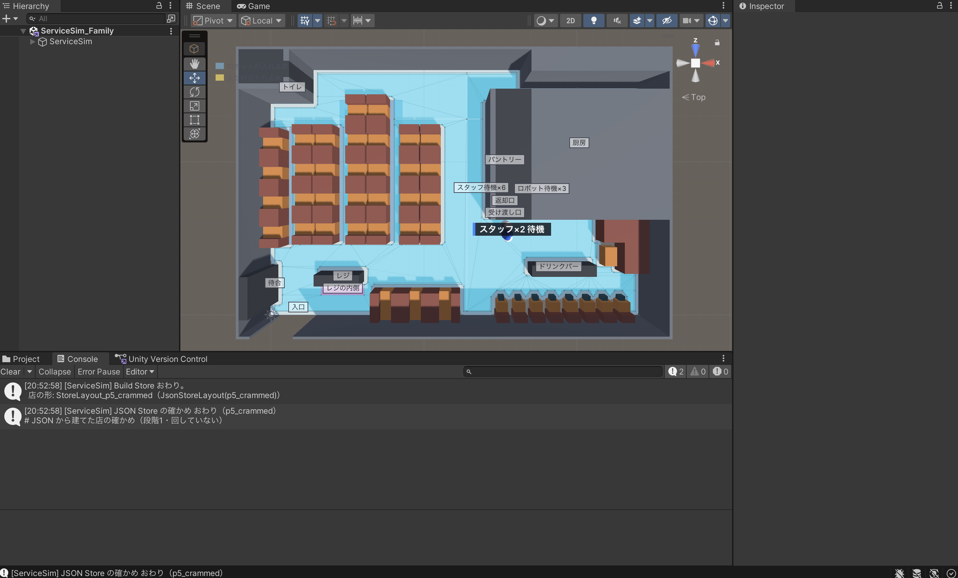Screen dimensions: 958x578
Task: Toggle warning count filter in Console
Action: click(x=698, y=372)
